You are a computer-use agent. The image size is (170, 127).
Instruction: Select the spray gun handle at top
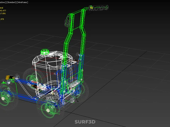(99, 8)
